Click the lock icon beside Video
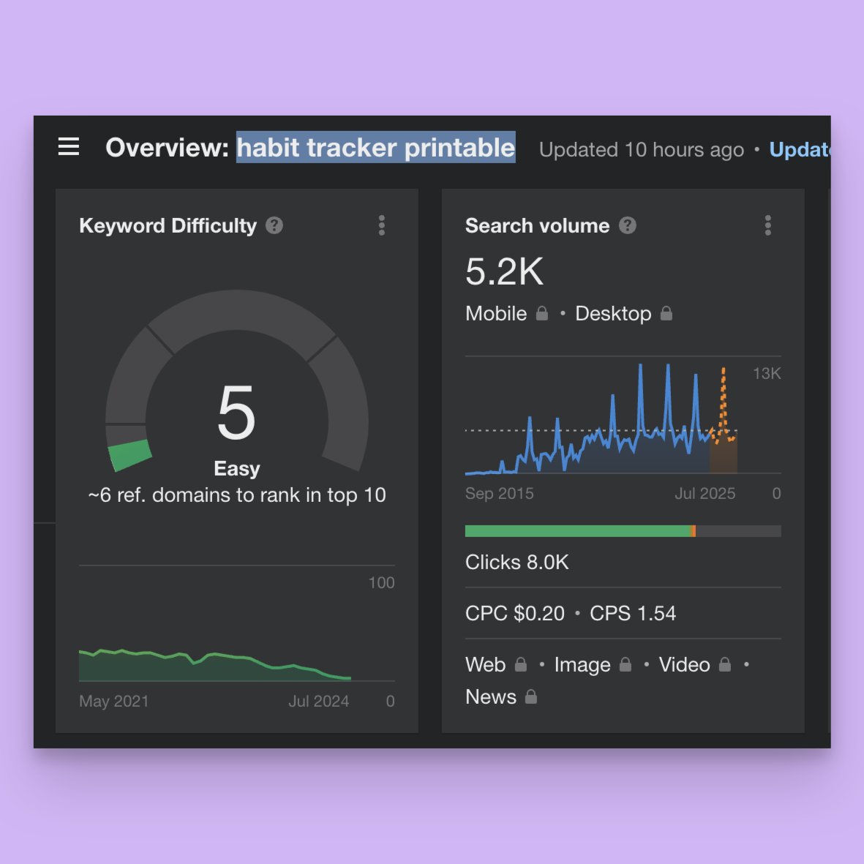864x864 pixels. pyautogui.click(x=725, y=664)
